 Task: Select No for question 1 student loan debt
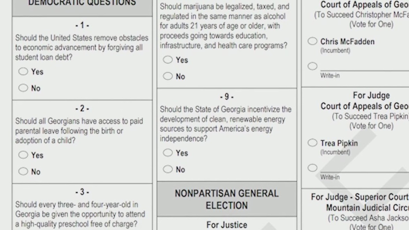coord(23,88)
